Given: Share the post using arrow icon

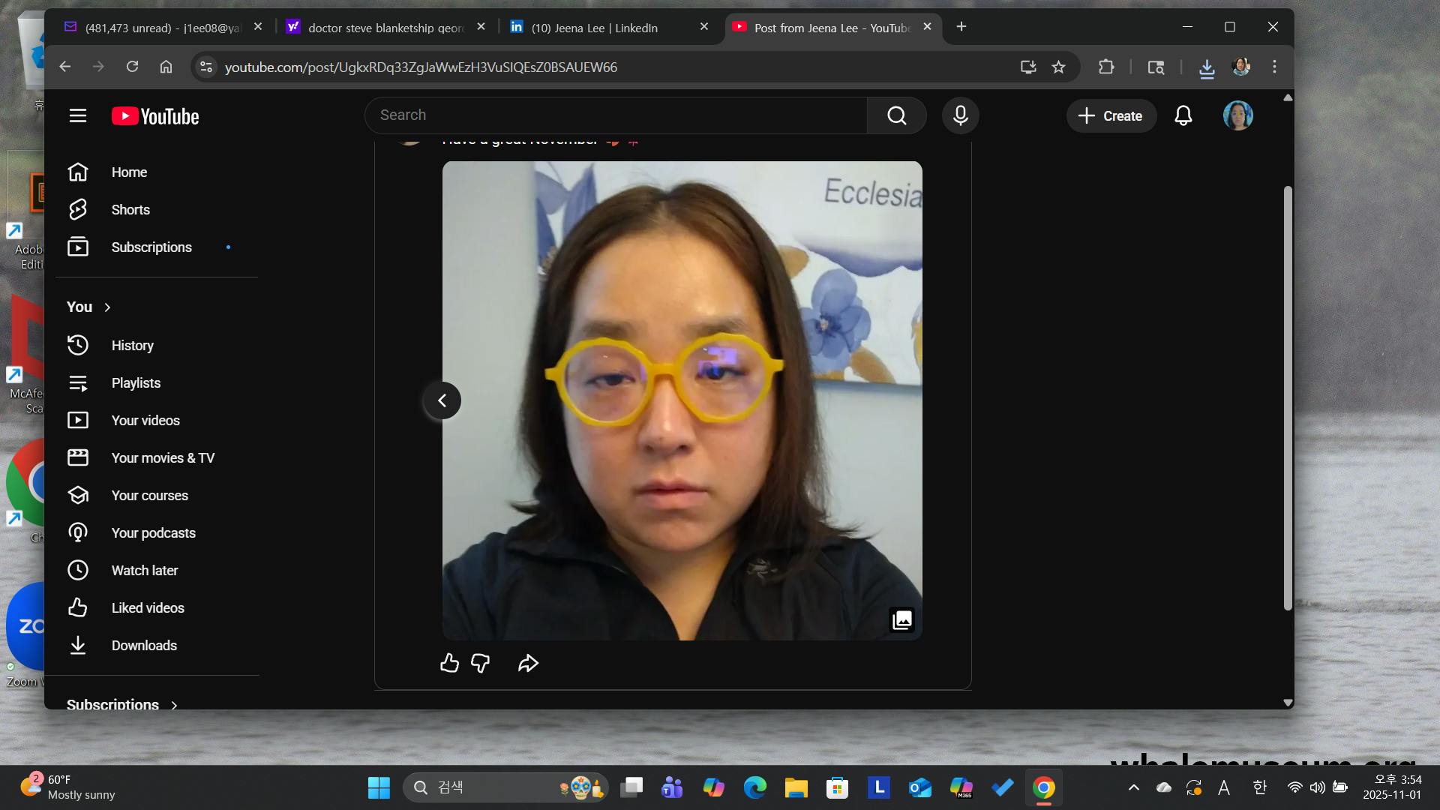Looking at the screenshot, I should coord(528,663).
